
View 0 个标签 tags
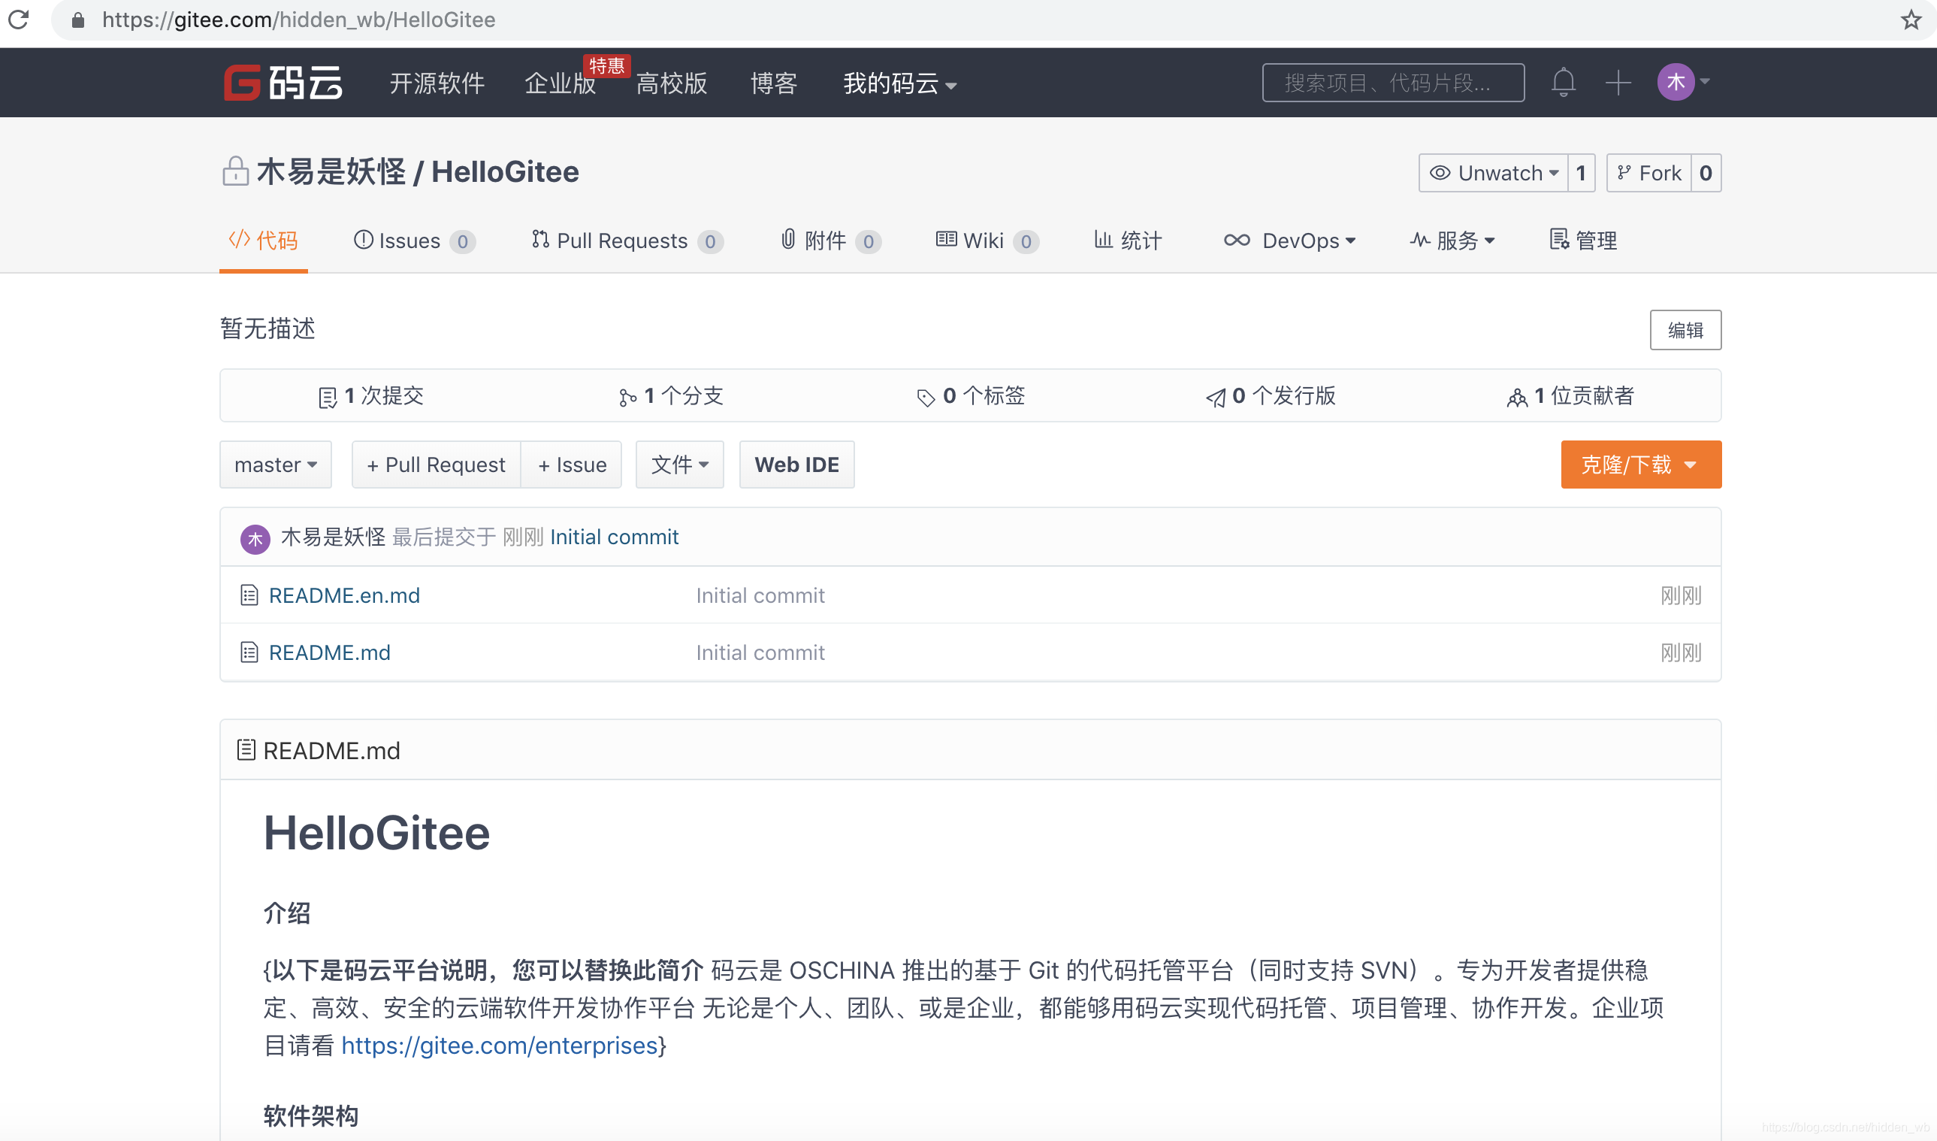[x=971, y=396]
